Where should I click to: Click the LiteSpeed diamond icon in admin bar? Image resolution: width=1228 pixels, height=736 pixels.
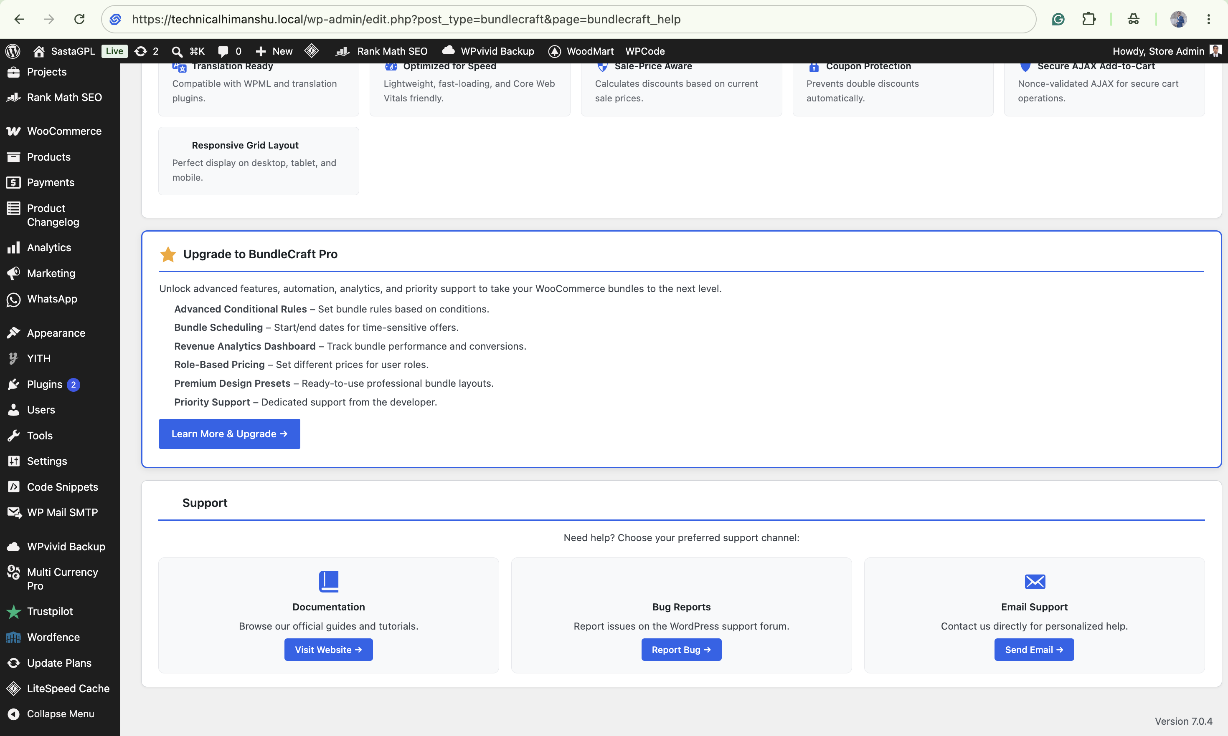click(311, 51)
